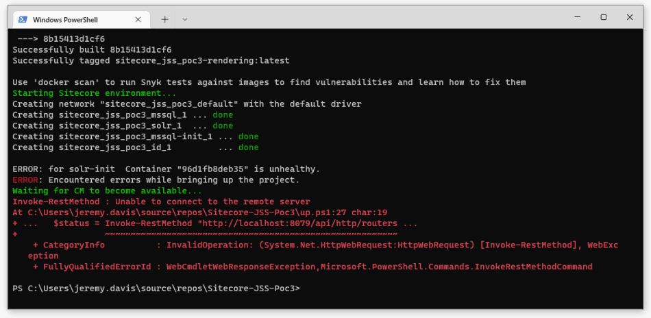Click the 'FullyQualifiedErrorId' error detail line

[x=312, y=267]
